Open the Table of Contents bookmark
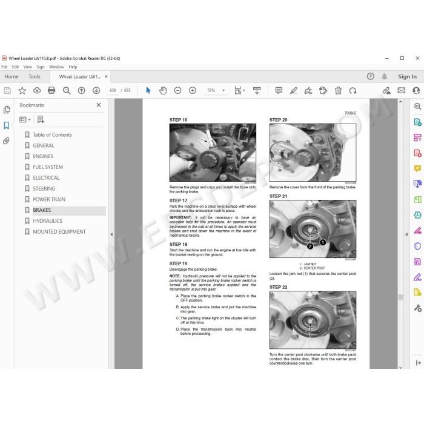The width and height of the screenshot is (424, 424). (52, 134)
